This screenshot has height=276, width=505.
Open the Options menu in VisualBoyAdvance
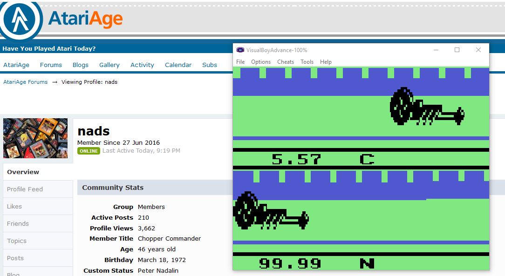(x=261, y=62)
